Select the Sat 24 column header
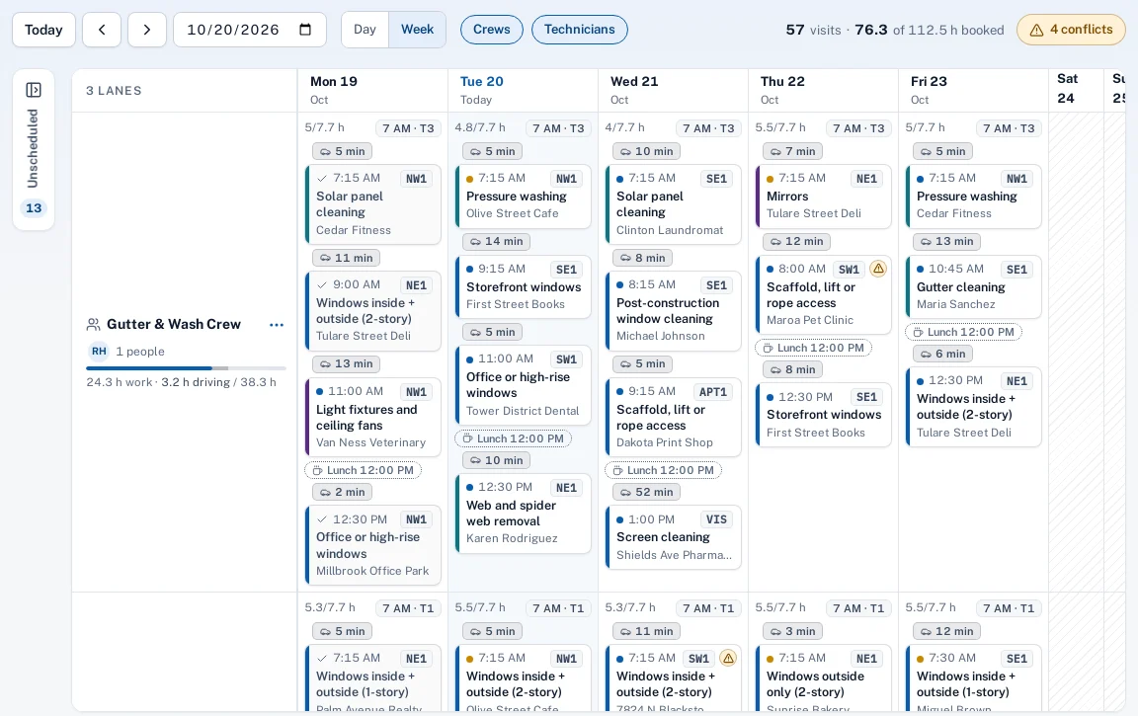This screenshot has height=716, width=1138. pos(1077,90)
